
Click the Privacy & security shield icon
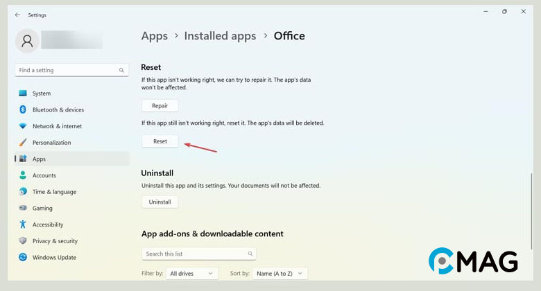click(23, 241)
